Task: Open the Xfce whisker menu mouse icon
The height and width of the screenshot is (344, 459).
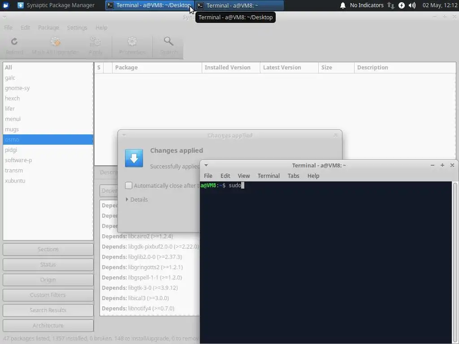Action: pyautogui.click(x=5, y=5)
